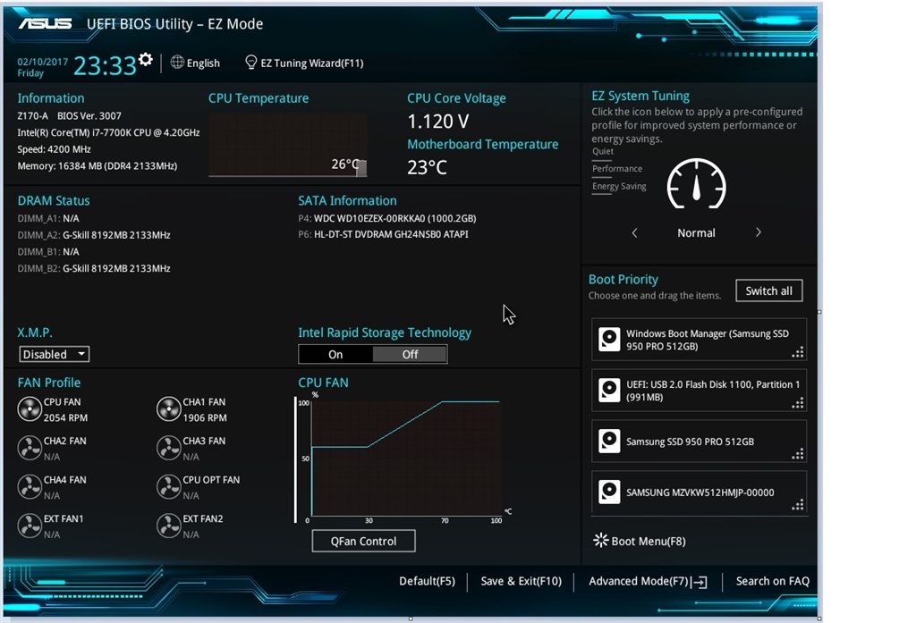Image resolution: width=916 pixels, height=623 pixels.
Task: Click the UEFI USB Flash Disk drive icon
Action: 609,390
